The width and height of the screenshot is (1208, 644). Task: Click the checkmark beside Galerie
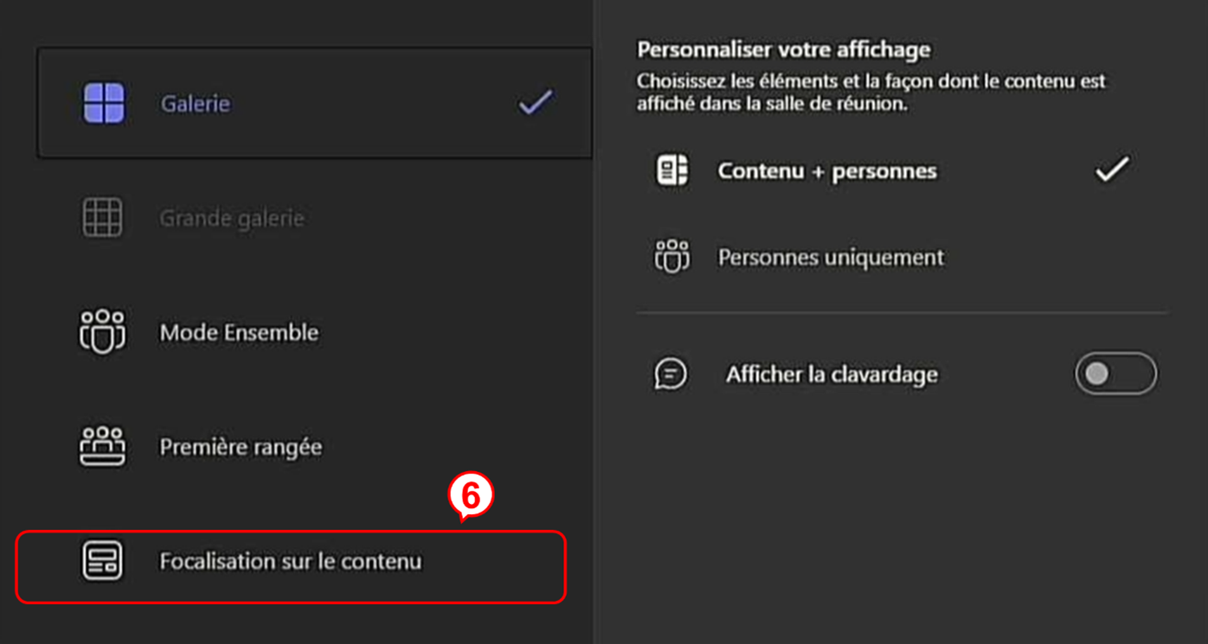tap(536, 103)
